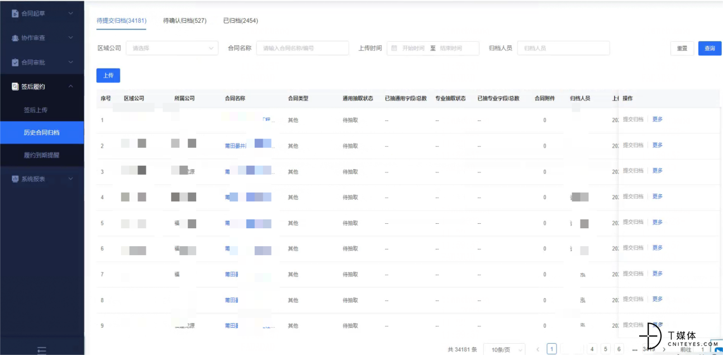The image size is (723, 355).
Task: Click 提交归档 in row 4
Action: coord(633,196)
